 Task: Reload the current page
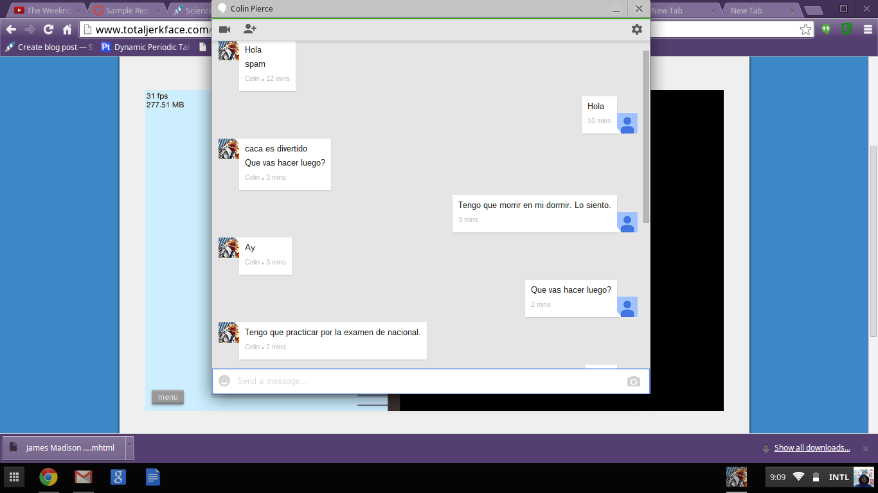click(x=48, y=30)
